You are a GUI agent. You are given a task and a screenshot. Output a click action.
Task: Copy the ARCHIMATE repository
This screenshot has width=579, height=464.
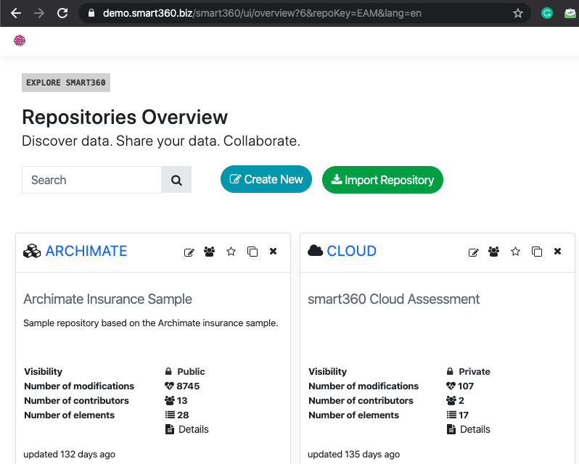(252, 252)
